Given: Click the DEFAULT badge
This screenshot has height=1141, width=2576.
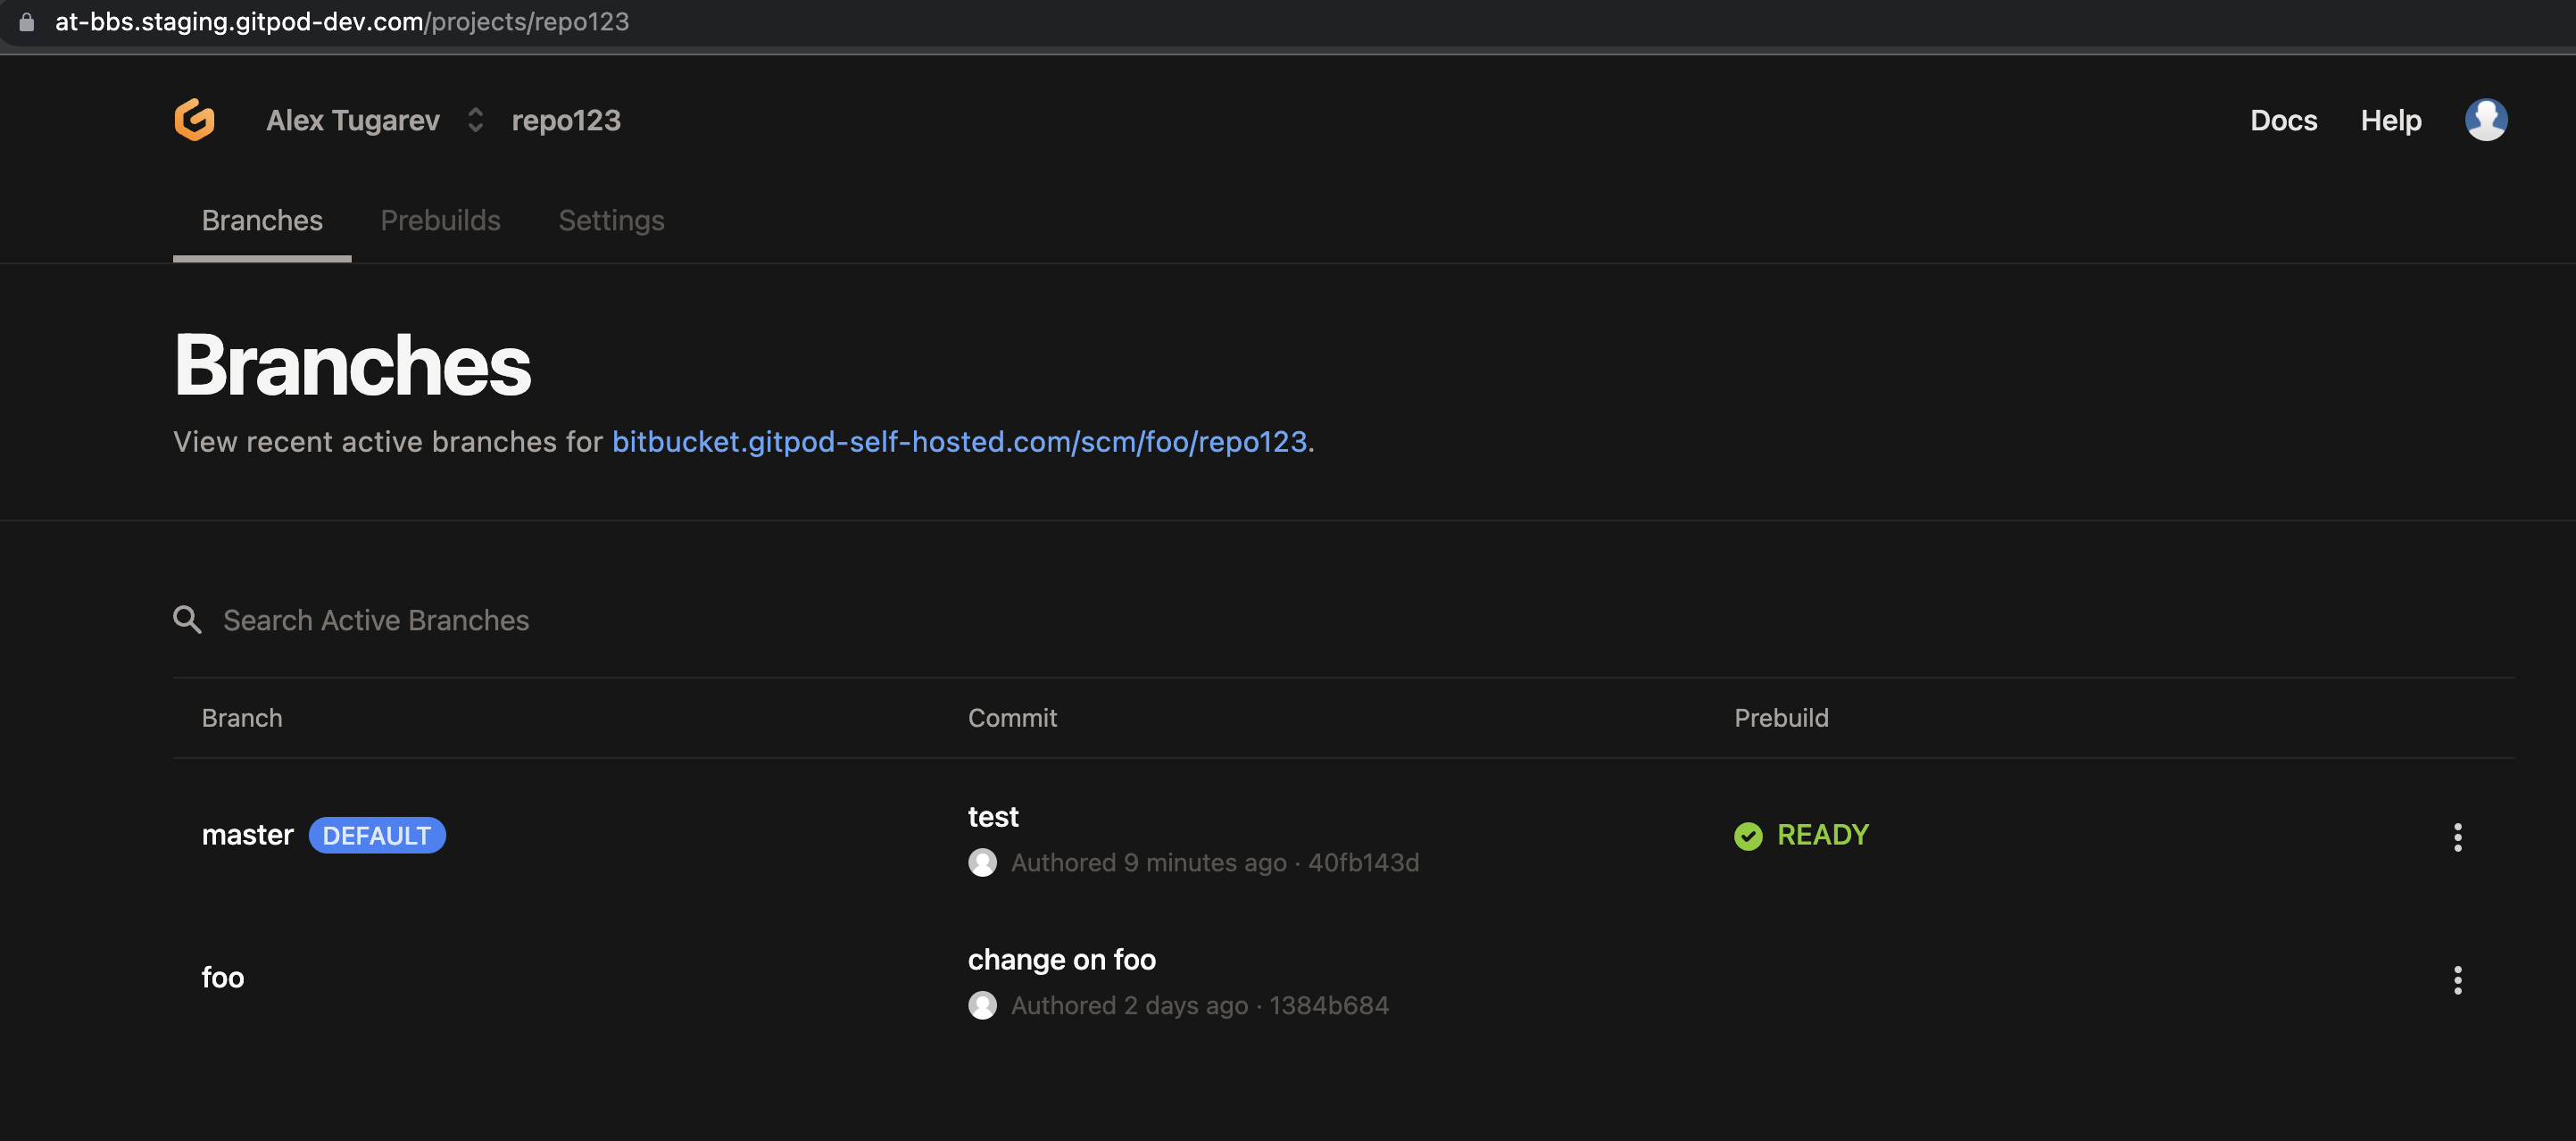Looking at the screenshot, I should [377, 835].
